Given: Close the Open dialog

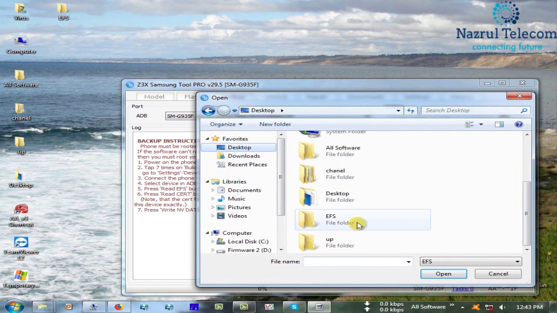Looking at the screenshot, I should tap(519, 96).
